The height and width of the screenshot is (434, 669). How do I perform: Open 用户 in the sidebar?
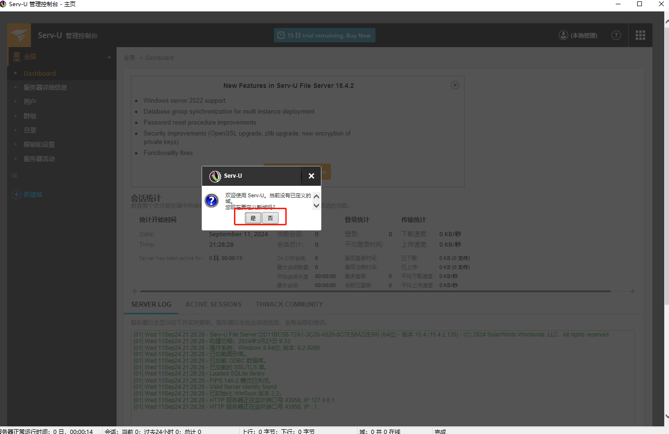(29, 102)
